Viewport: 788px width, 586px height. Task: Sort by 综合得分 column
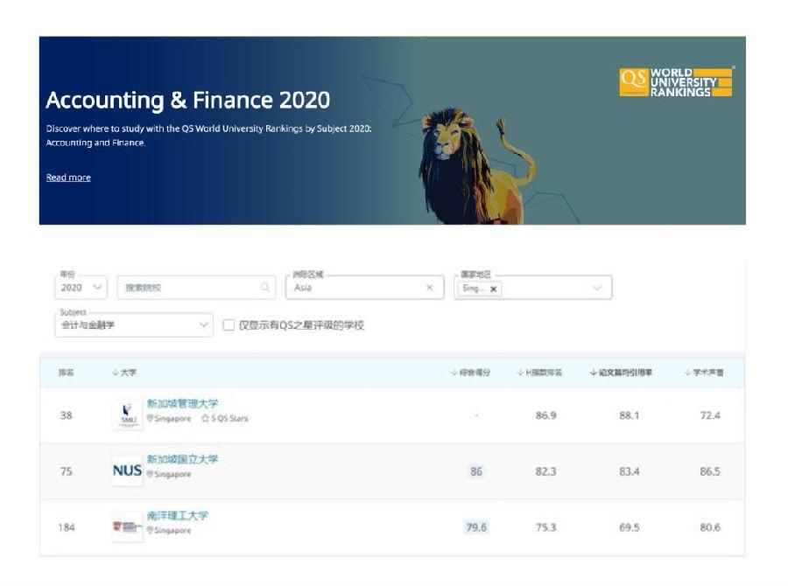(x=470, y=373)
